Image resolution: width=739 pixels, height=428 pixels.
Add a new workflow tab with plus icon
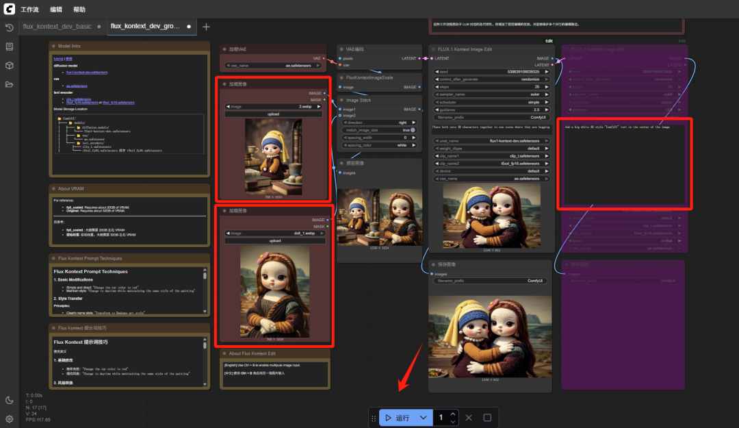[x=206, y=27]
